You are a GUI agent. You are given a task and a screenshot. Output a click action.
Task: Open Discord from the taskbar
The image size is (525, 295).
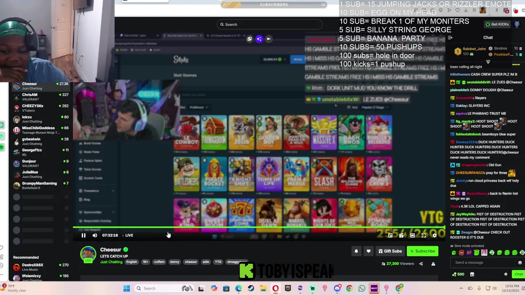click(x=337, y=288)
